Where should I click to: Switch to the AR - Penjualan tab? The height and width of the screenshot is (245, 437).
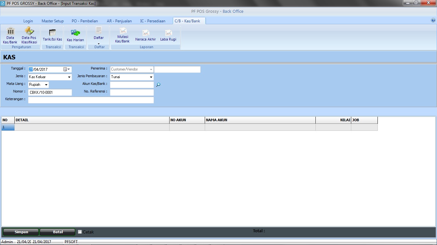click(119, 21)
